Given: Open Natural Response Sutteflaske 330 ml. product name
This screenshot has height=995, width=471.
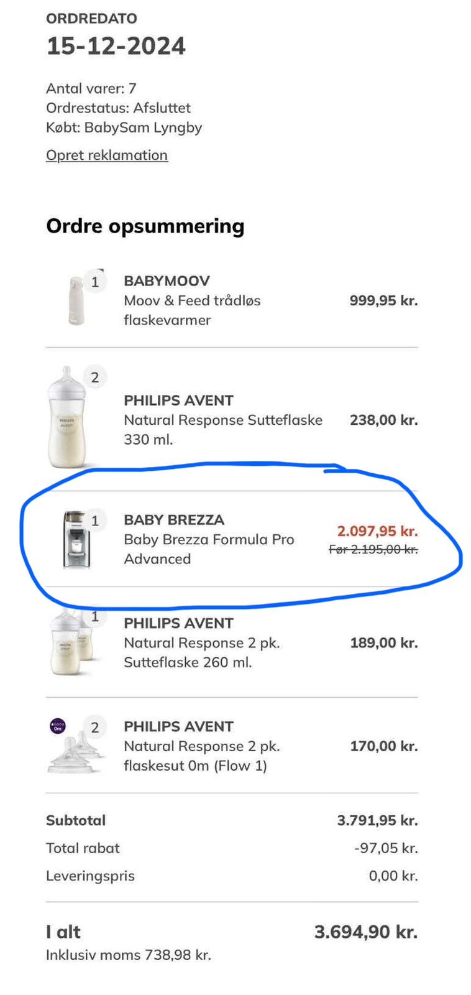Looking at the screenshot, I should click(222, 429).
